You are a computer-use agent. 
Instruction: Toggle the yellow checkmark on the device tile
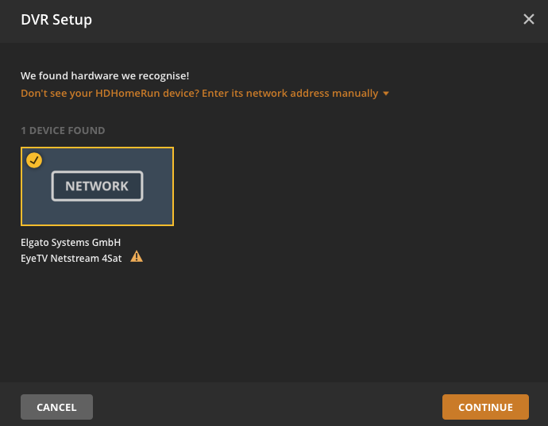34,160
